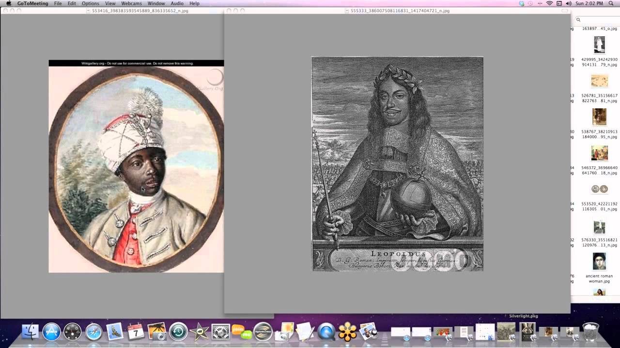Open Mail stamp icon in dock

click(x=115, y=332)
